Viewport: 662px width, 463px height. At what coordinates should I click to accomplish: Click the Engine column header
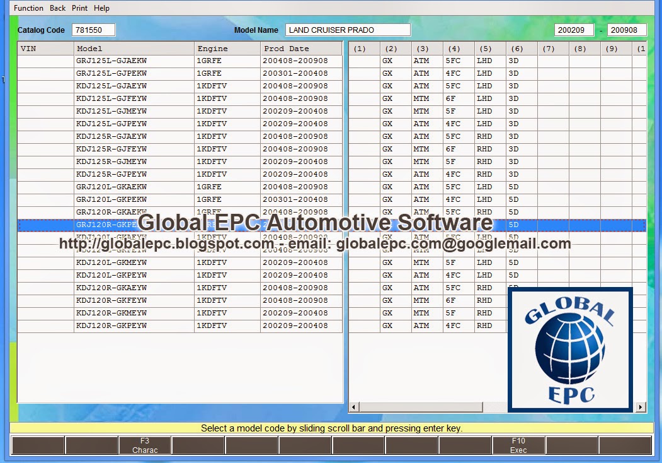227,48
